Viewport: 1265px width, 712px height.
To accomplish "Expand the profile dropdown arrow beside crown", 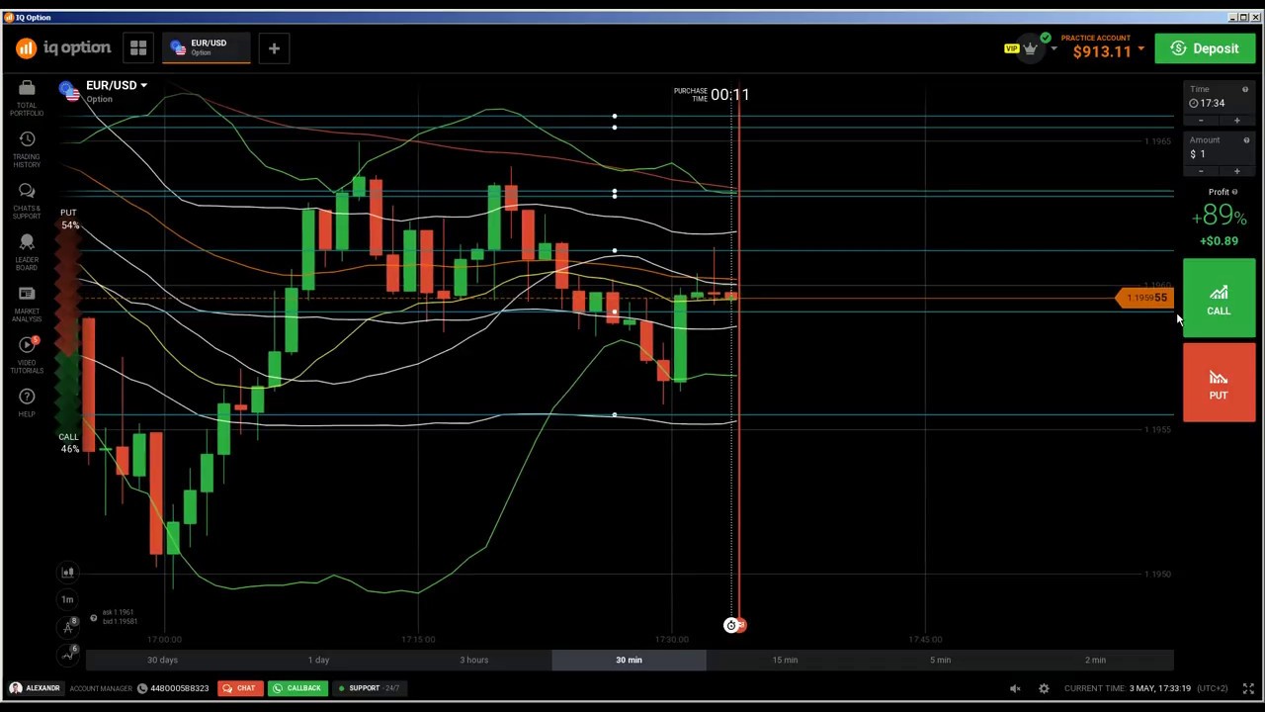I will [1054, 48].
